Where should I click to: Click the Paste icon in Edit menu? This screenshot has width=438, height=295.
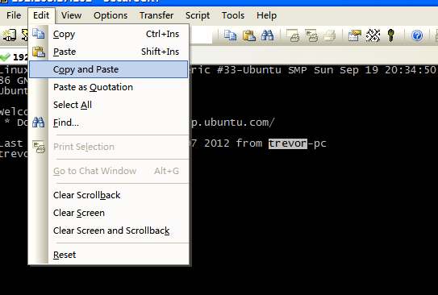(x=39, y=52)
